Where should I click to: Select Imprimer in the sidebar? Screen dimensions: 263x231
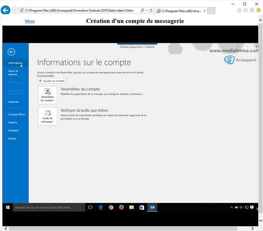point(13,102)
